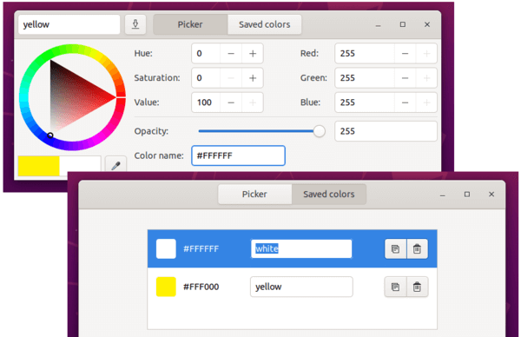Viewport: 521px width, 337px height.
Task: Increase the Hue value
Action: [x=253, y=54]
